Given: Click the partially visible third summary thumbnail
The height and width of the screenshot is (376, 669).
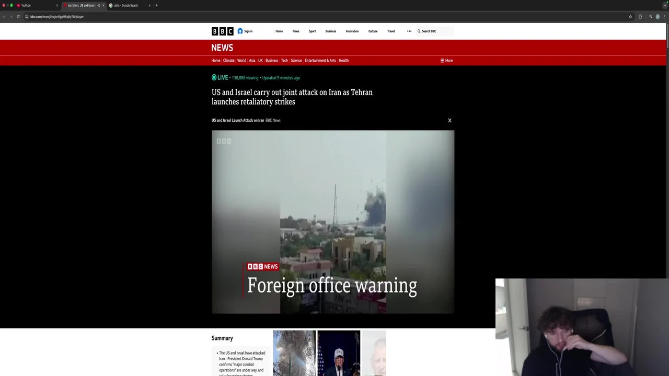Looking at the screenshot, I should 374,353.
